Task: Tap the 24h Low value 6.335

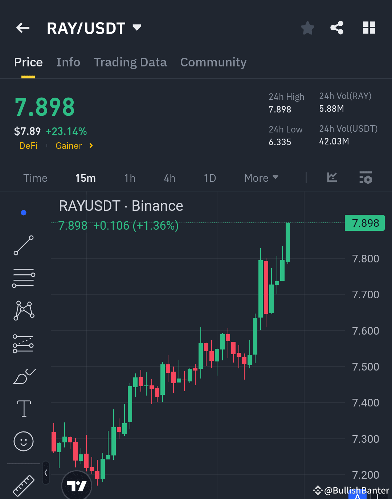Action: click(x=280, y=142)
